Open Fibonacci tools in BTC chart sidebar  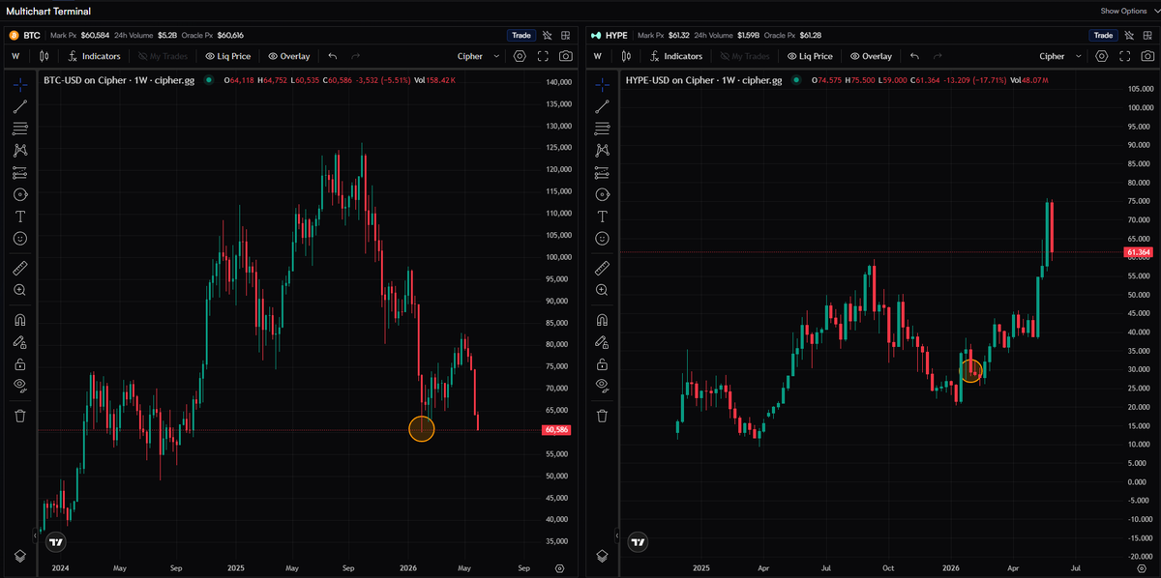[19, 129]
